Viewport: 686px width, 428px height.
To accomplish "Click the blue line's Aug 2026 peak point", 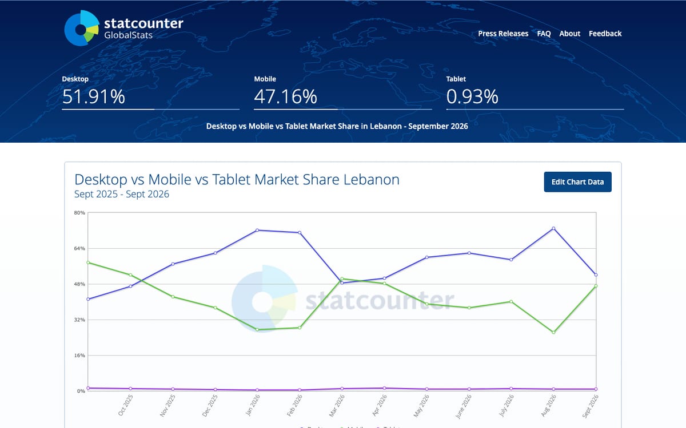I will pyautogui.click(x=553, y=228).
